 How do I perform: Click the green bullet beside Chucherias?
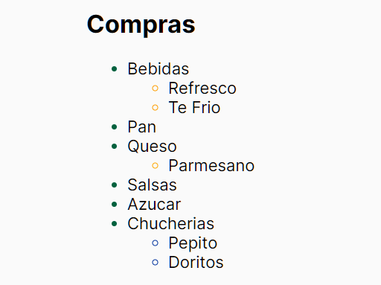pyautogui.click(x=115, y=224)
